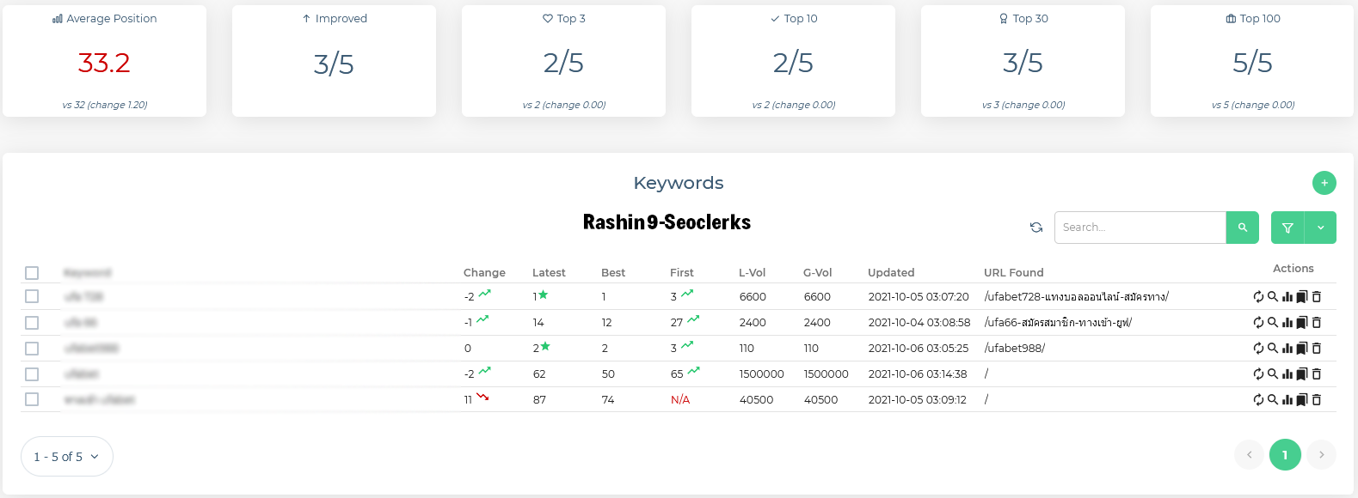Tick the select-all checkbox in the table header
The image size is (1358, 498).
click(32, 273)
